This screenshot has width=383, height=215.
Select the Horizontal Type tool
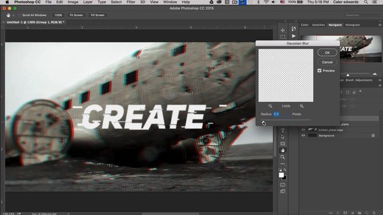(282, 131)
